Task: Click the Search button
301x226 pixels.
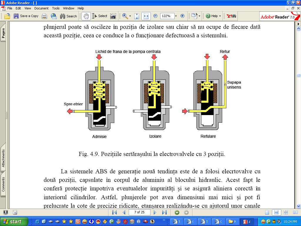Action: pos(68,16)
